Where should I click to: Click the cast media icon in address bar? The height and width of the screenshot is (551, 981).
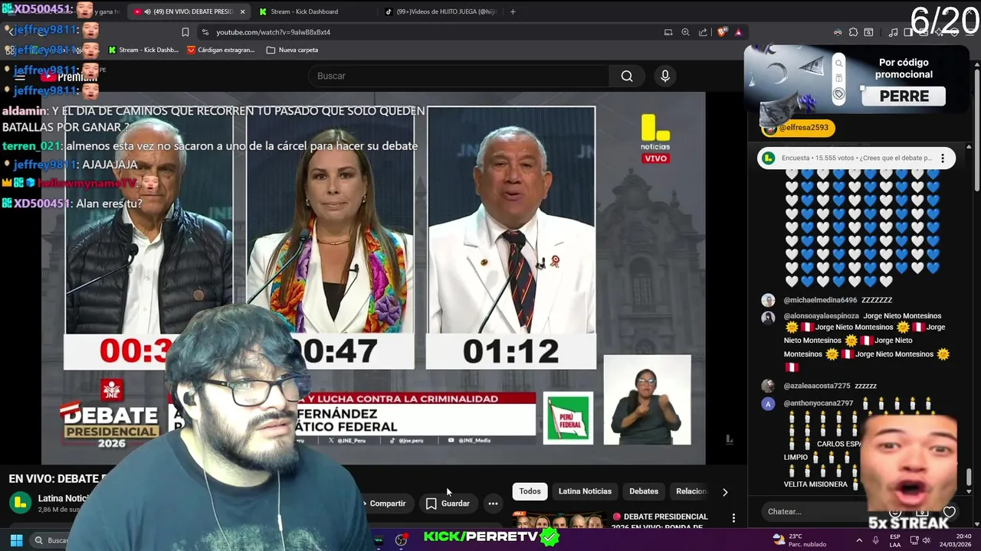tap(668, 32)
